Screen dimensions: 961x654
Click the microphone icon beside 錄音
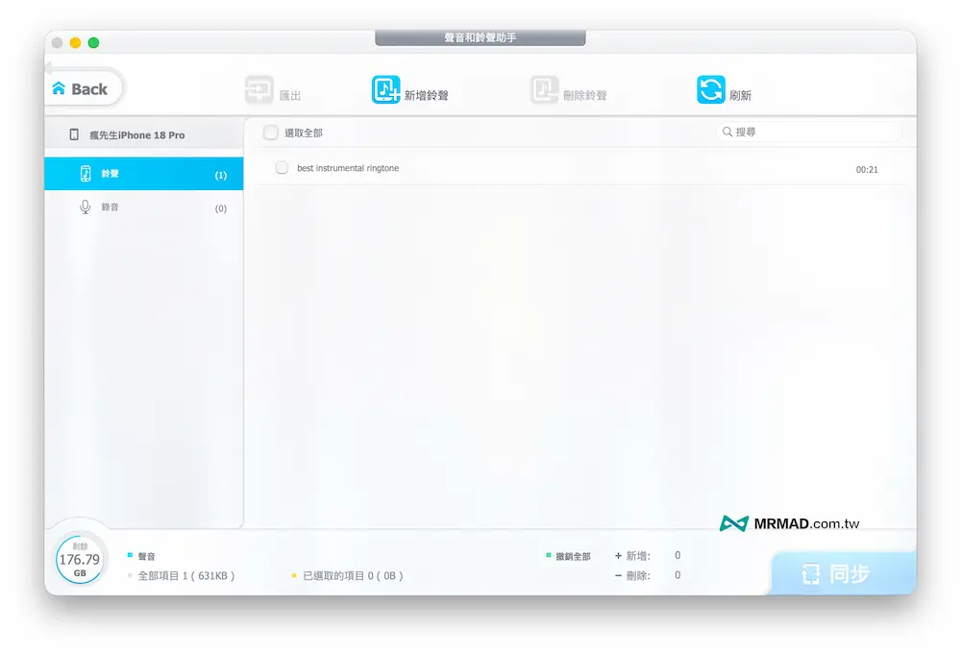[x=86, y=207]
